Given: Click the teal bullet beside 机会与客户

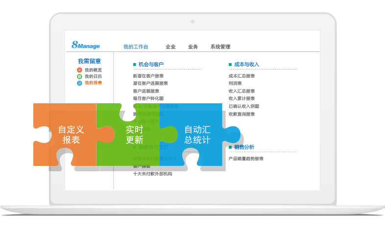Looking at the screenshot, I should [135, 65].
